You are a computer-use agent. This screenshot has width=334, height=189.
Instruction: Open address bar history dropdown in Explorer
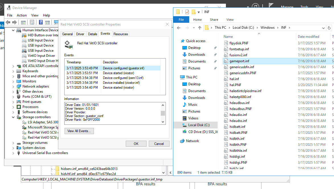pyautogui.click(x=323, y=28)
